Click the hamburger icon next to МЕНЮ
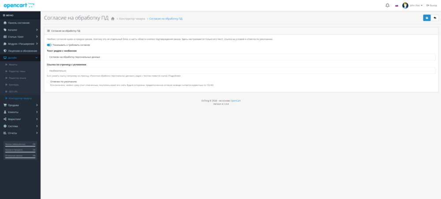 point(4,15)
